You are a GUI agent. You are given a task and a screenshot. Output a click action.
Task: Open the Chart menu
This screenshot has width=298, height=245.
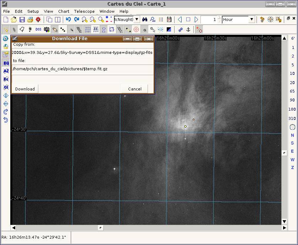tap(64, 11)
